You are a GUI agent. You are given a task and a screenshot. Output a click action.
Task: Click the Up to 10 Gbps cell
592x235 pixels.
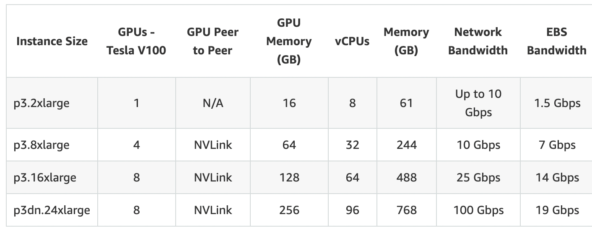[x=478, y=103]
